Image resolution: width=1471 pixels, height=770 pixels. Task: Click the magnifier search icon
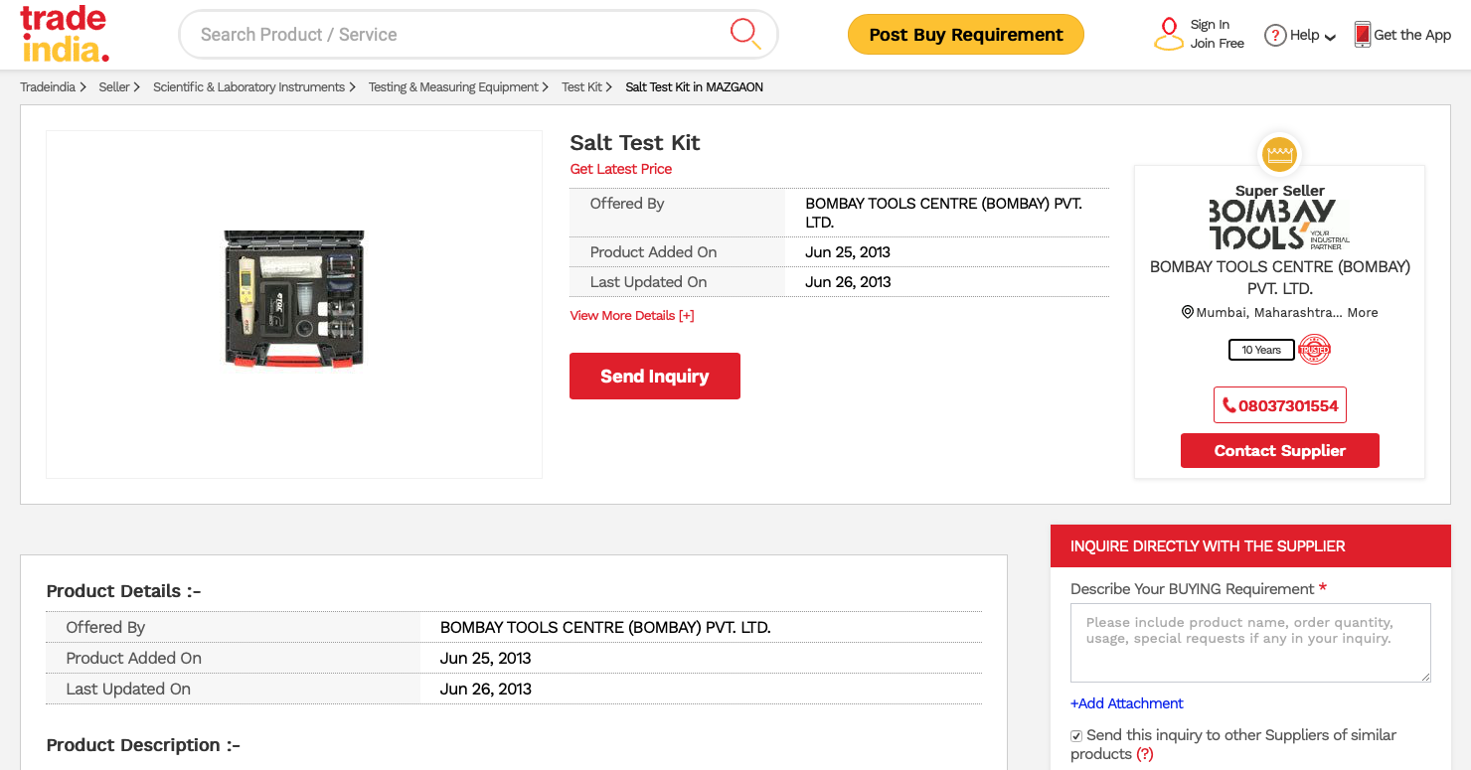744,34
